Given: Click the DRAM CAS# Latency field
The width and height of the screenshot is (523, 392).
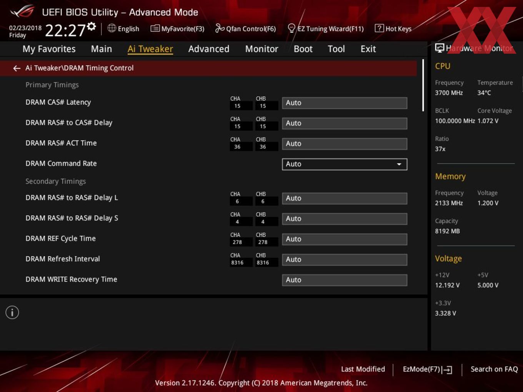Looking at the screenshot, I should [x=345, y=103].
